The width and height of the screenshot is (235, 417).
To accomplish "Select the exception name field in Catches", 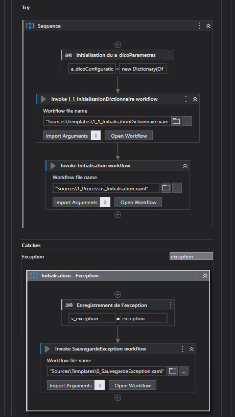I will point(191,257).
